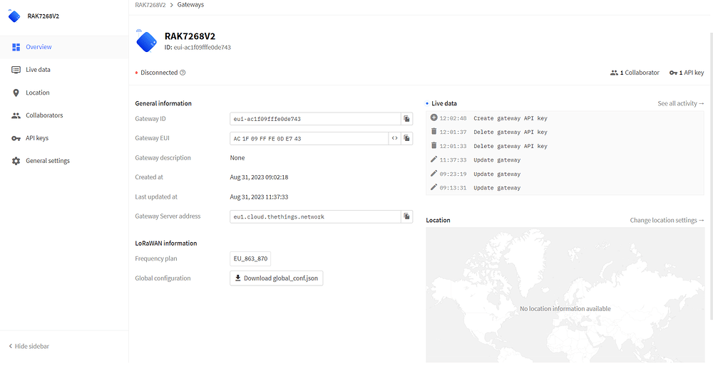The image size is (713, 373).
Task: Click the Live data panel heading
Action: [x=443, y=103]
